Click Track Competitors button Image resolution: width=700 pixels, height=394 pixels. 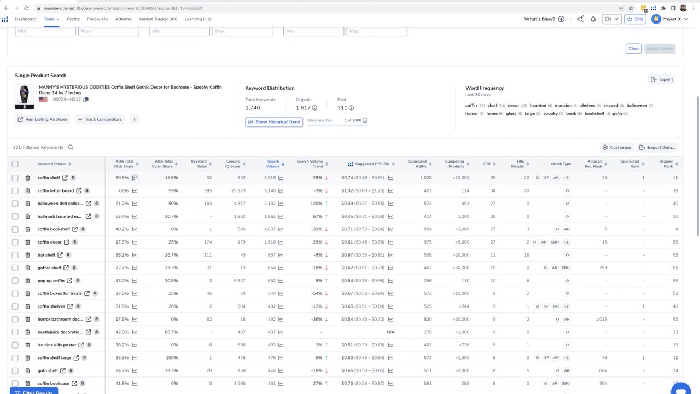(100, 119)
